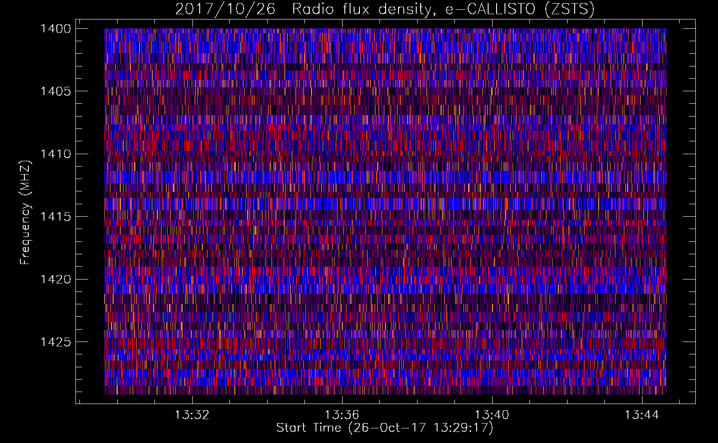The height and width of the screenshot is (443, 718).
Task: Click the 13:44 time tick label
Action: pos(642,415)
